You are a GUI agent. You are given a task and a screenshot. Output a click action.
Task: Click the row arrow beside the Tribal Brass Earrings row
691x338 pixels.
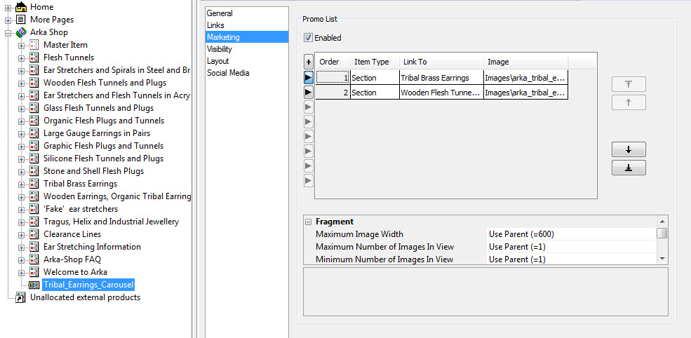[308, 77]
